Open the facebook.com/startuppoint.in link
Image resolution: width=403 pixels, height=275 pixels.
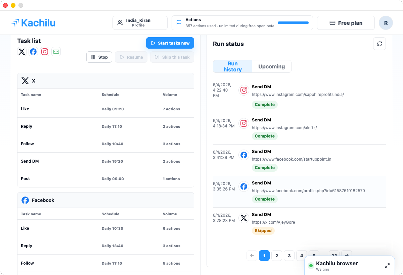(292, 159)
